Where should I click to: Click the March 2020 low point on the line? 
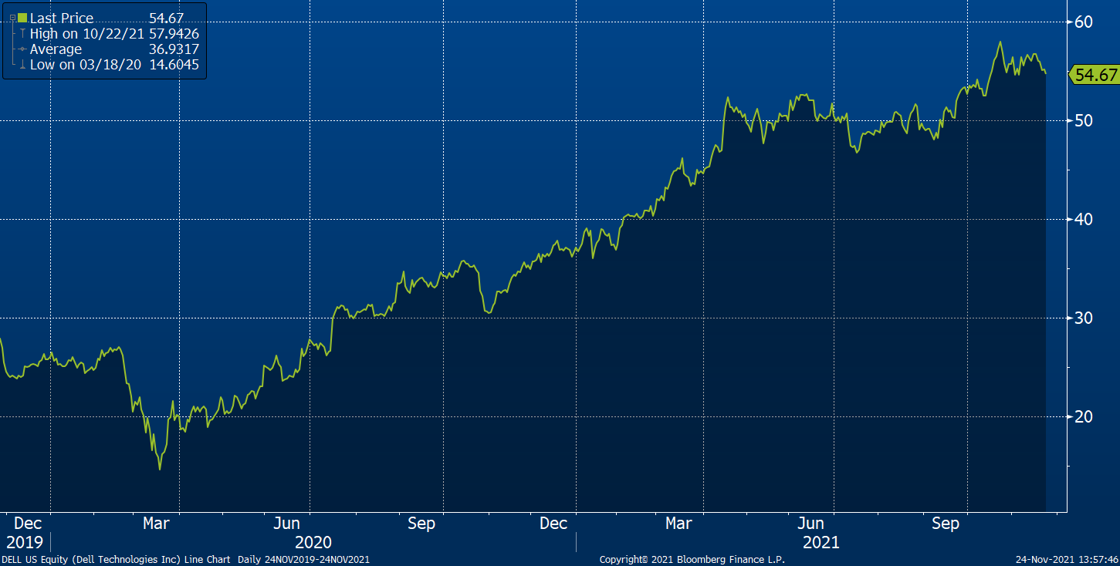coord(160,469)
